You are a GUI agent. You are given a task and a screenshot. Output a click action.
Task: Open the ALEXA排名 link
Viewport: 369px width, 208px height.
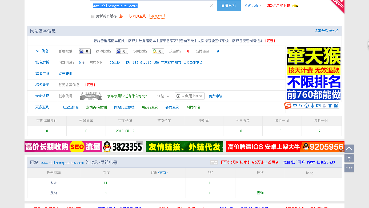pyautogui.click(x=71, y=107)
